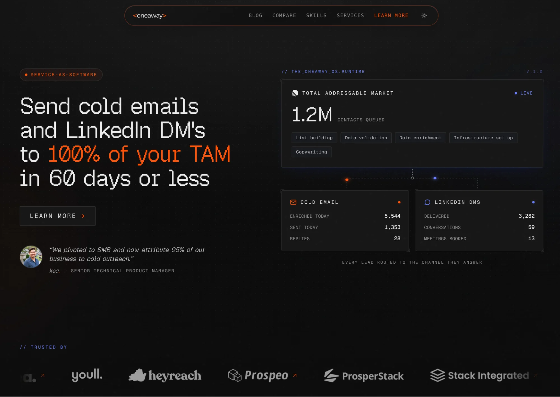Click the THE_ONEAWAY_OS.RUNTIME label

[x=323, y=72]
